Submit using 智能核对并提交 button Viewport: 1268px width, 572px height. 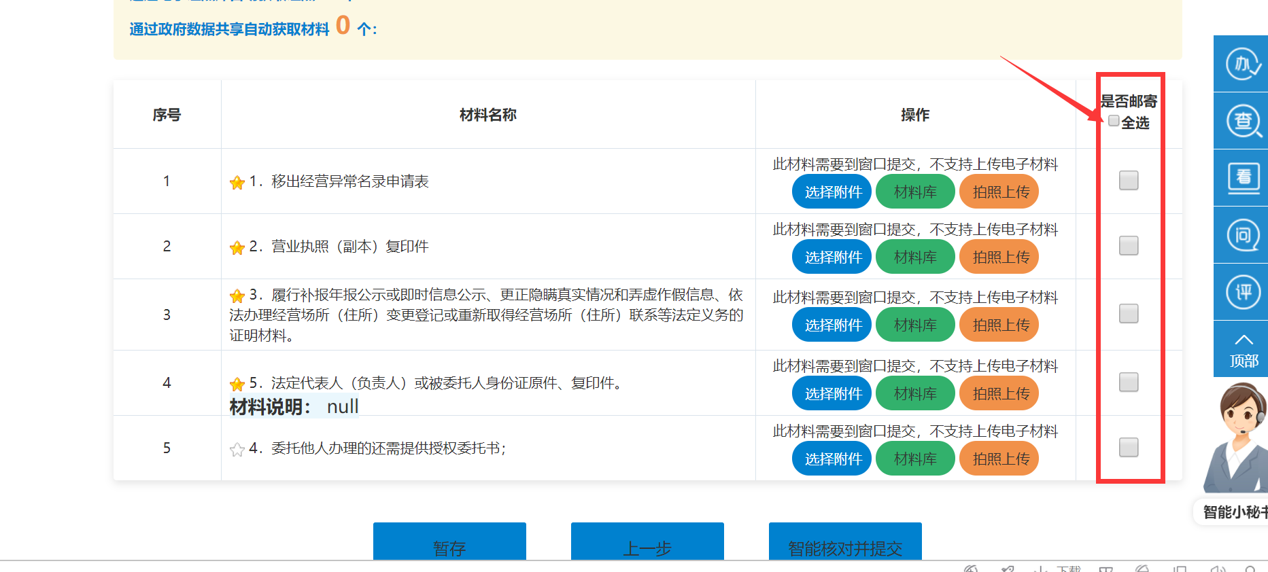click(x=845, y=543)
